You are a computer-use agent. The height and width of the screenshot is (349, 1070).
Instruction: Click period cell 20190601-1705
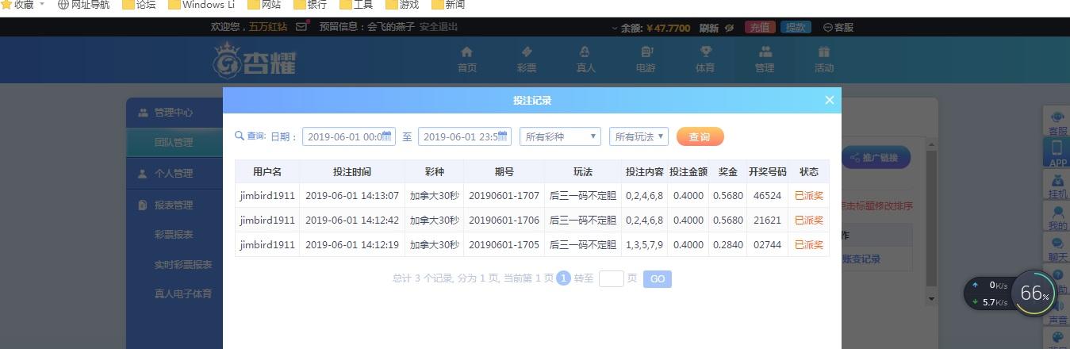pos(504,244)
